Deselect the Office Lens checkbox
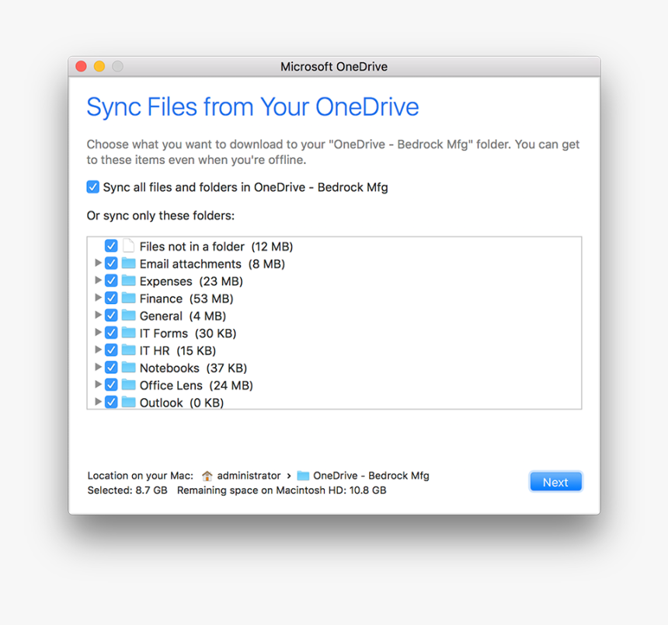Viewport: 668px width, 625px height. point(111,385)
